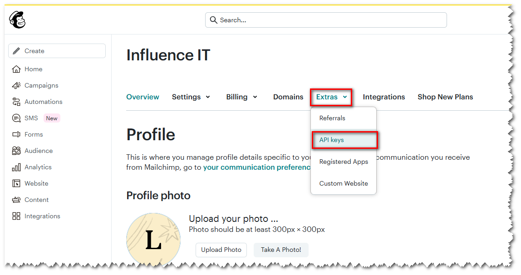Open the Create button
This screenshot has width=521, height=275.
click(x=57, y=51)
